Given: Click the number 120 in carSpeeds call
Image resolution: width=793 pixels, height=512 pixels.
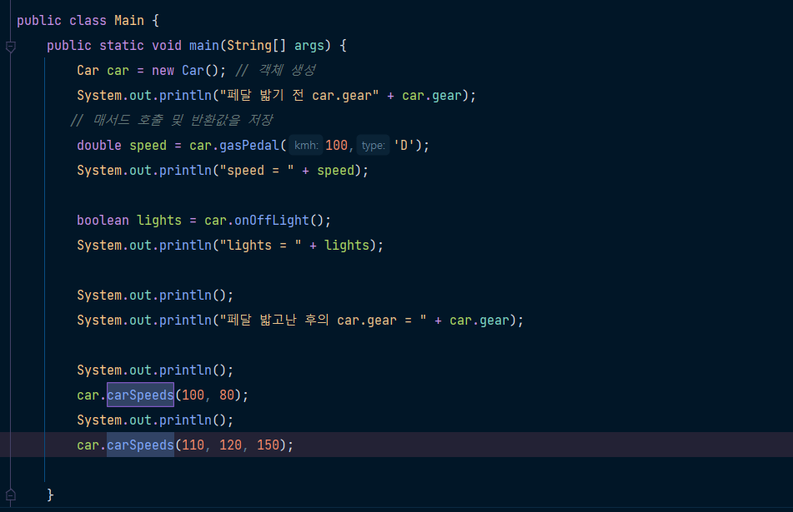Looking at the screenshot, I should 230,445.
